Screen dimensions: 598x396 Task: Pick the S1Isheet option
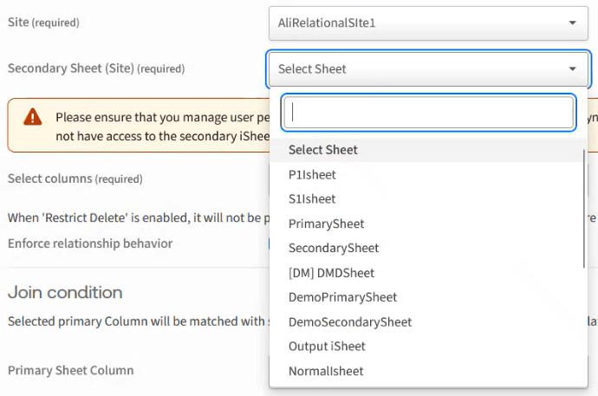pos(312,198)
